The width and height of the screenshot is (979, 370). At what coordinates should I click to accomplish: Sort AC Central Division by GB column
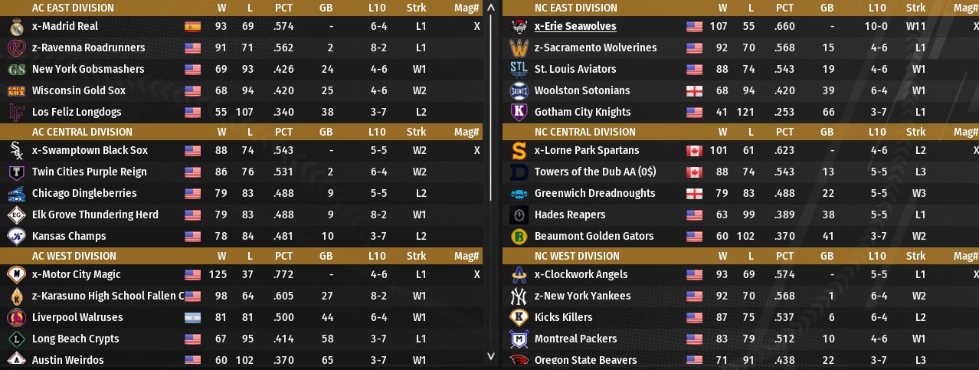pyautogui.click(x=326, y=132)
